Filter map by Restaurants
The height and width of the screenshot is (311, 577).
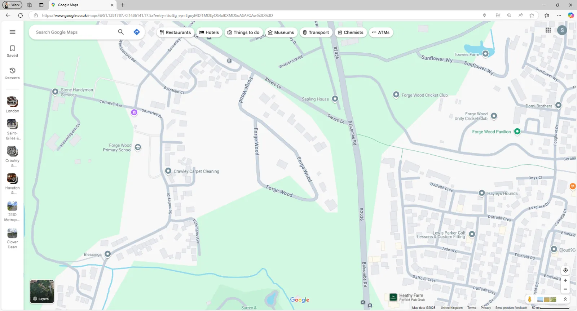[x=175, y=32]
